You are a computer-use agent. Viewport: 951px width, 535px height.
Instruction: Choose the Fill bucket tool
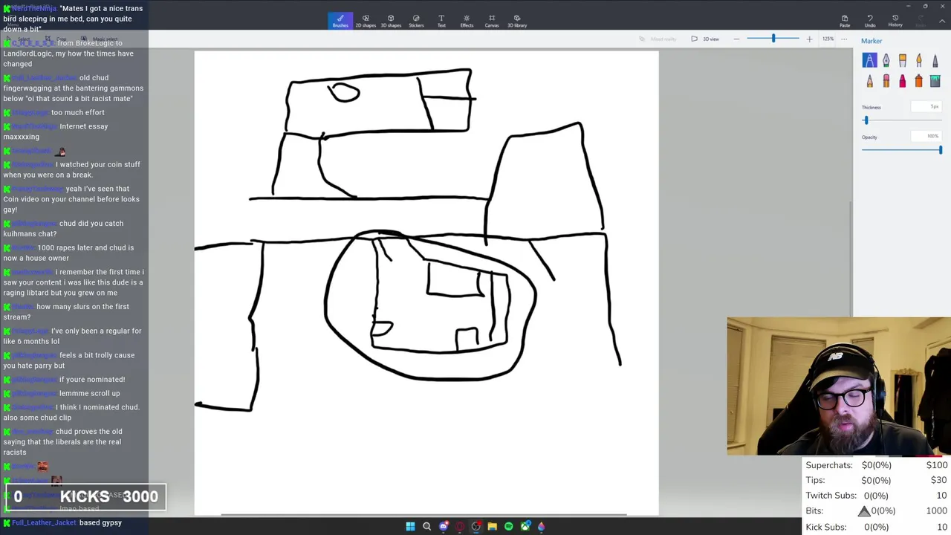point(935,81)
